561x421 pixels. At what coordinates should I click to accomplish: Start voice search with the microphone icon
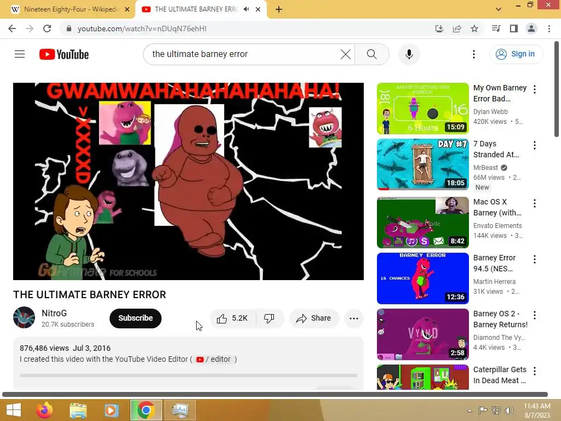[x=409, y=54]
